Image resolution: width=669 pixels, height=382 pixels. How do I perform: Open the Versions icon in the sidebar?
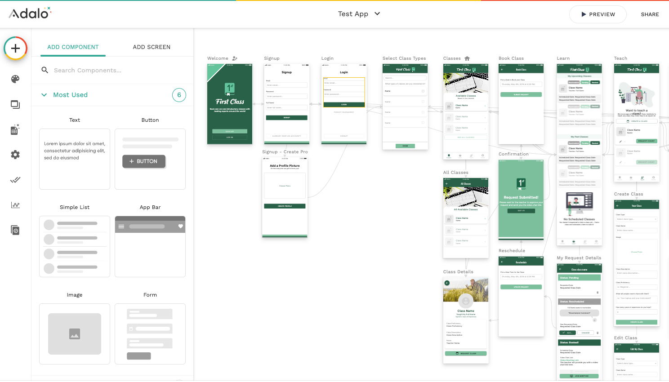point(16,230)
